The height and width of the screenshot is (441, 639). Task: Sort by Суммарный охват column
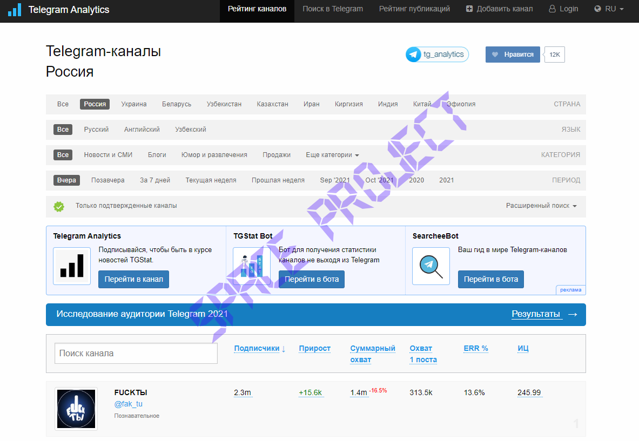coord(373,354)
